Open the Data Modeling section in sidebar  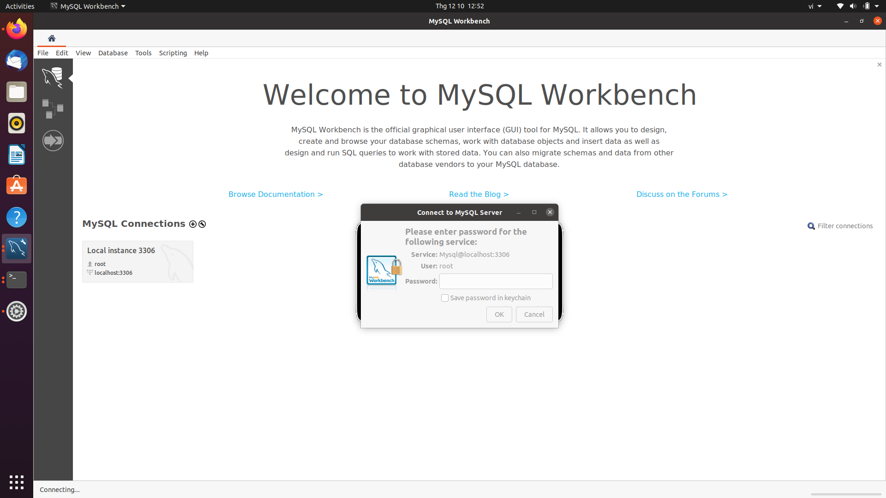(52, 109)
